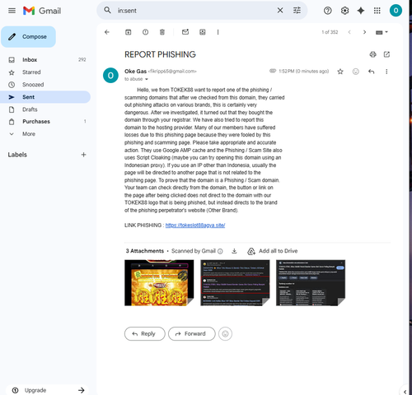
Task: Reply using header arrow icon
Action: coord(371,72)
